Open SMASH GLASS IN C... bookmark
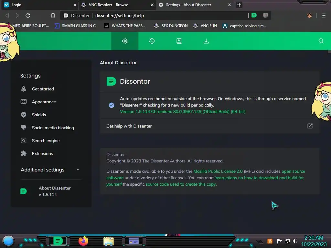 [77, 26]
